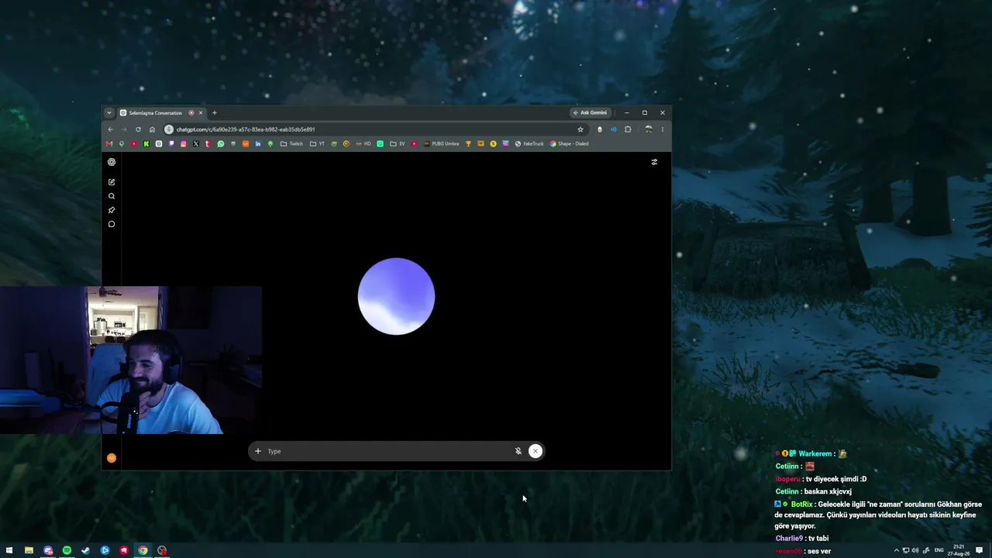Show hidden system tray icons
Screen dimensions: 992x558
(897, 551)
